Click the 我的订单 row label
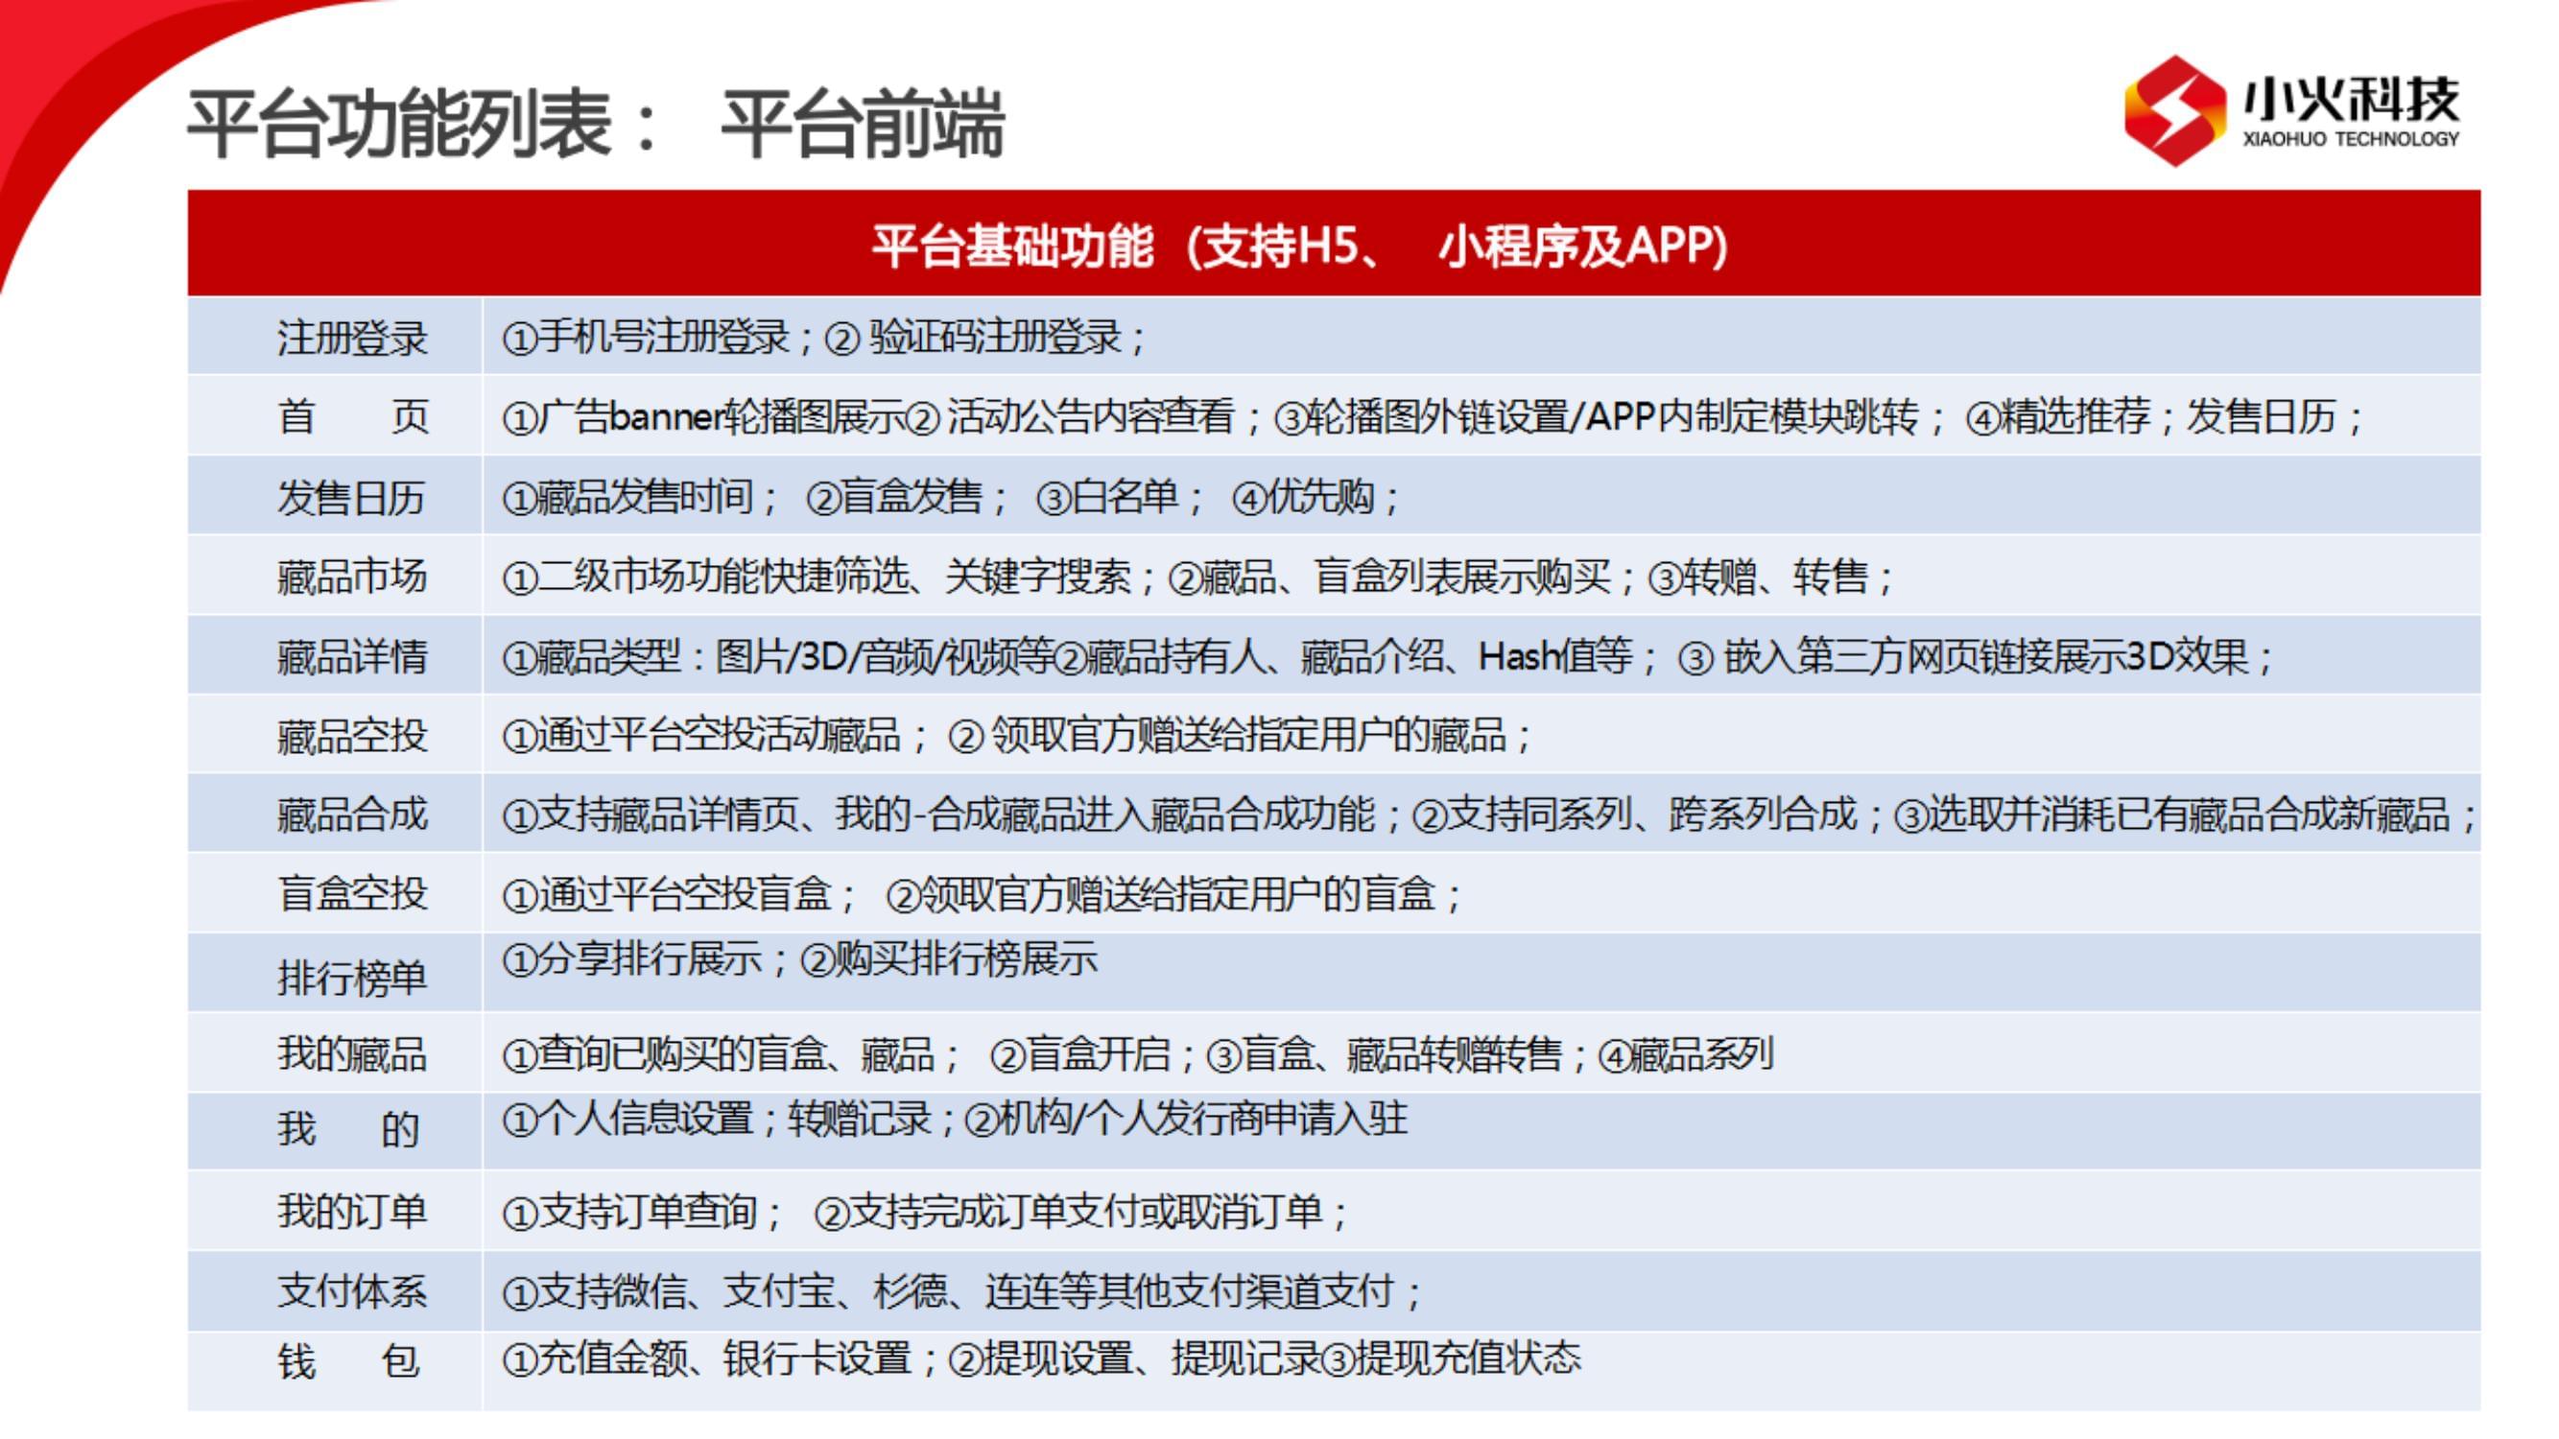 352,1212
